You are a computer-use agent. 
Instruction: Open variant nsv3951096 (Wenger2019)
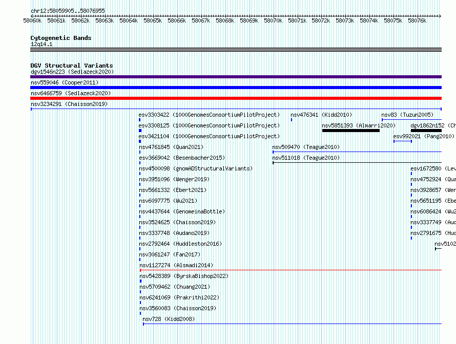pos(174,179)
